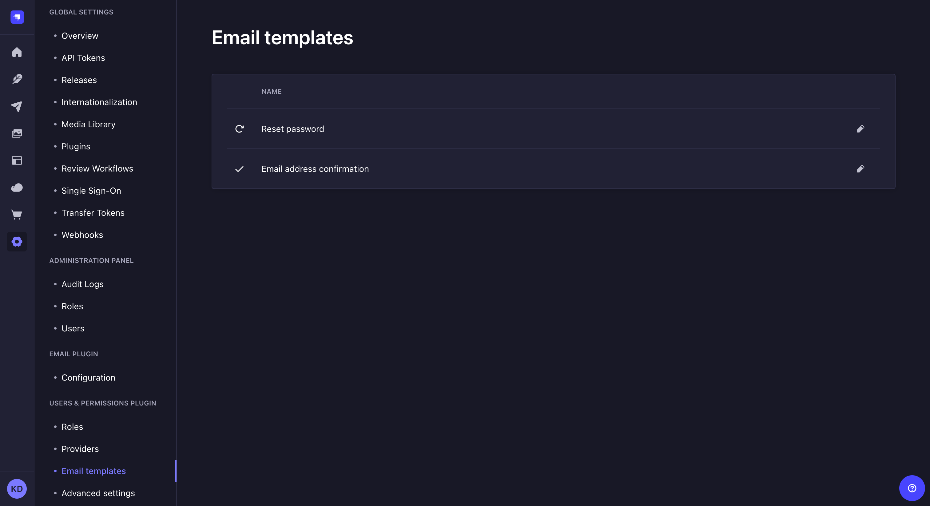The width and height of the screenshot is (930, 506).
Task: Open the Providers configuration page
Action: click(x=80, y=449)
